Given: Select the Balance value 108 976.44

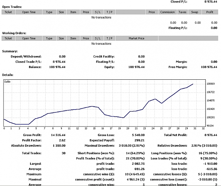Looking at the screenshot, I should coord(57,67).
